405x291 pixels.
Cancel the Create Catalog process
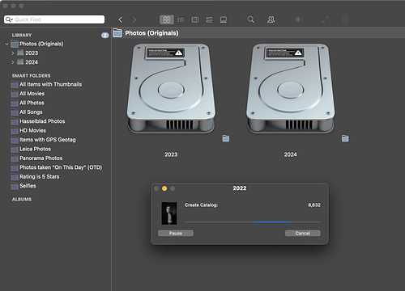click(x=303, y=233)
